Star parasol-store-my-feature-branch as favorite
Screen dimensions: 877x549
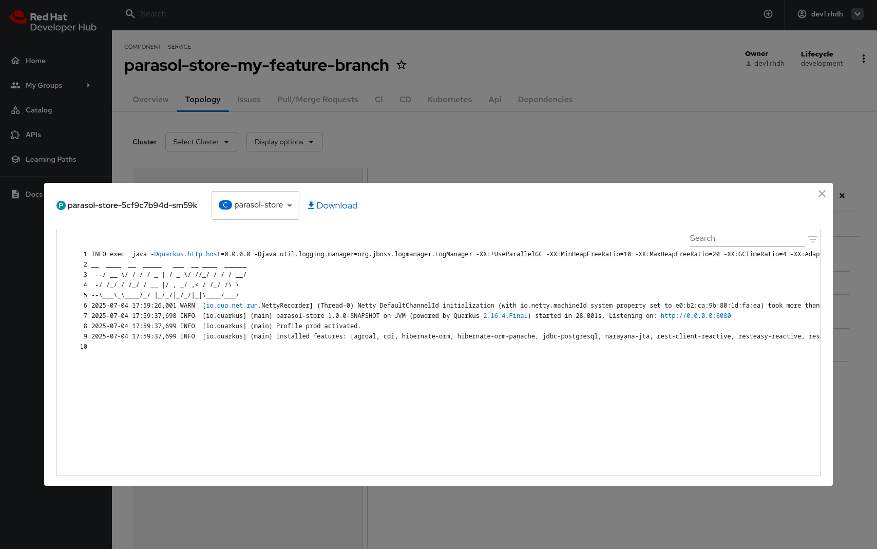tap(402, 65)
